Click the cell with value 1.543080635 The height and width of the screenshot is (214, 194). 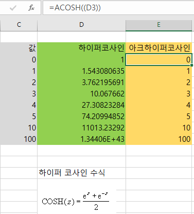coord(81,71)
